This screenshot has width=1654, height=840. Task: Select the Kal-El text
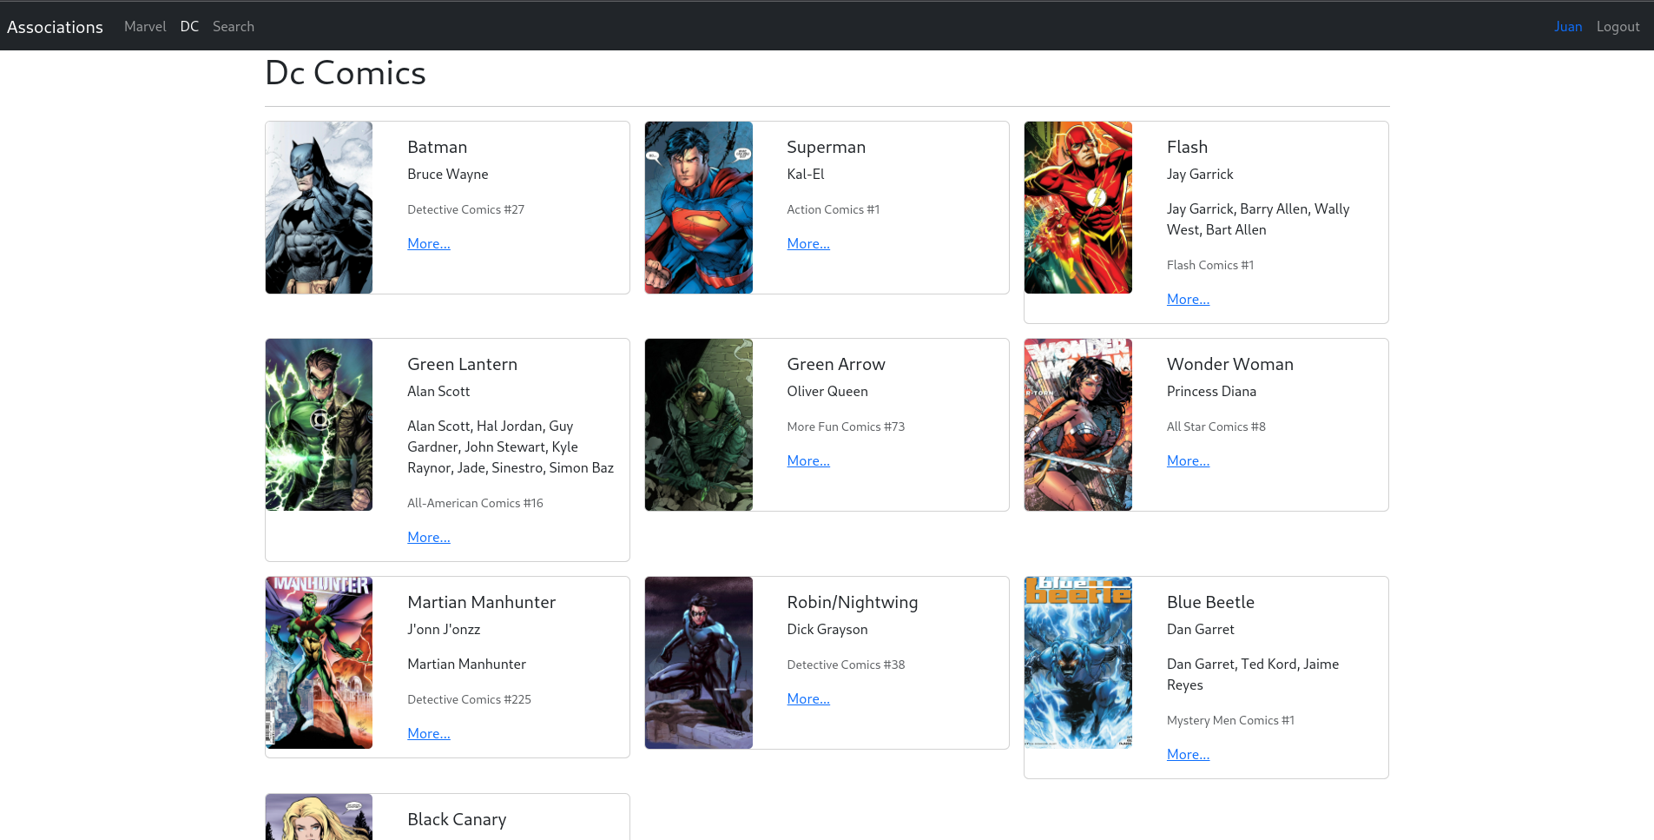806,175
